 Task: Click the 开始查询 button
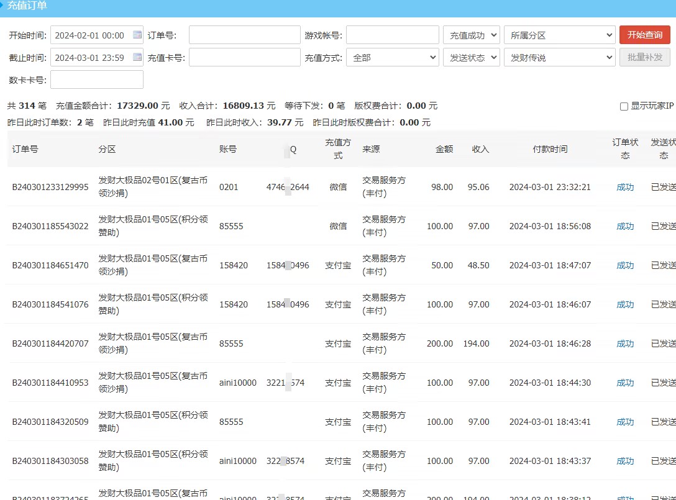(644, 35)
